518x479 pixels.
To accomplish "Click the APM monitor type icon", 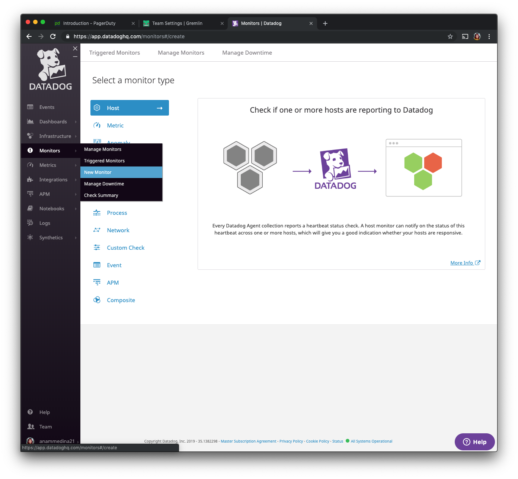I will click(x=97, y=282).
